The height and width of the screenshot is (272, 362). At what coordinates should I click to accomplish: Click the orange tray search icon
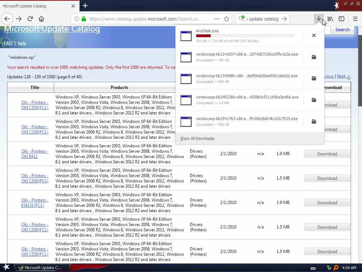pos(336,268)
